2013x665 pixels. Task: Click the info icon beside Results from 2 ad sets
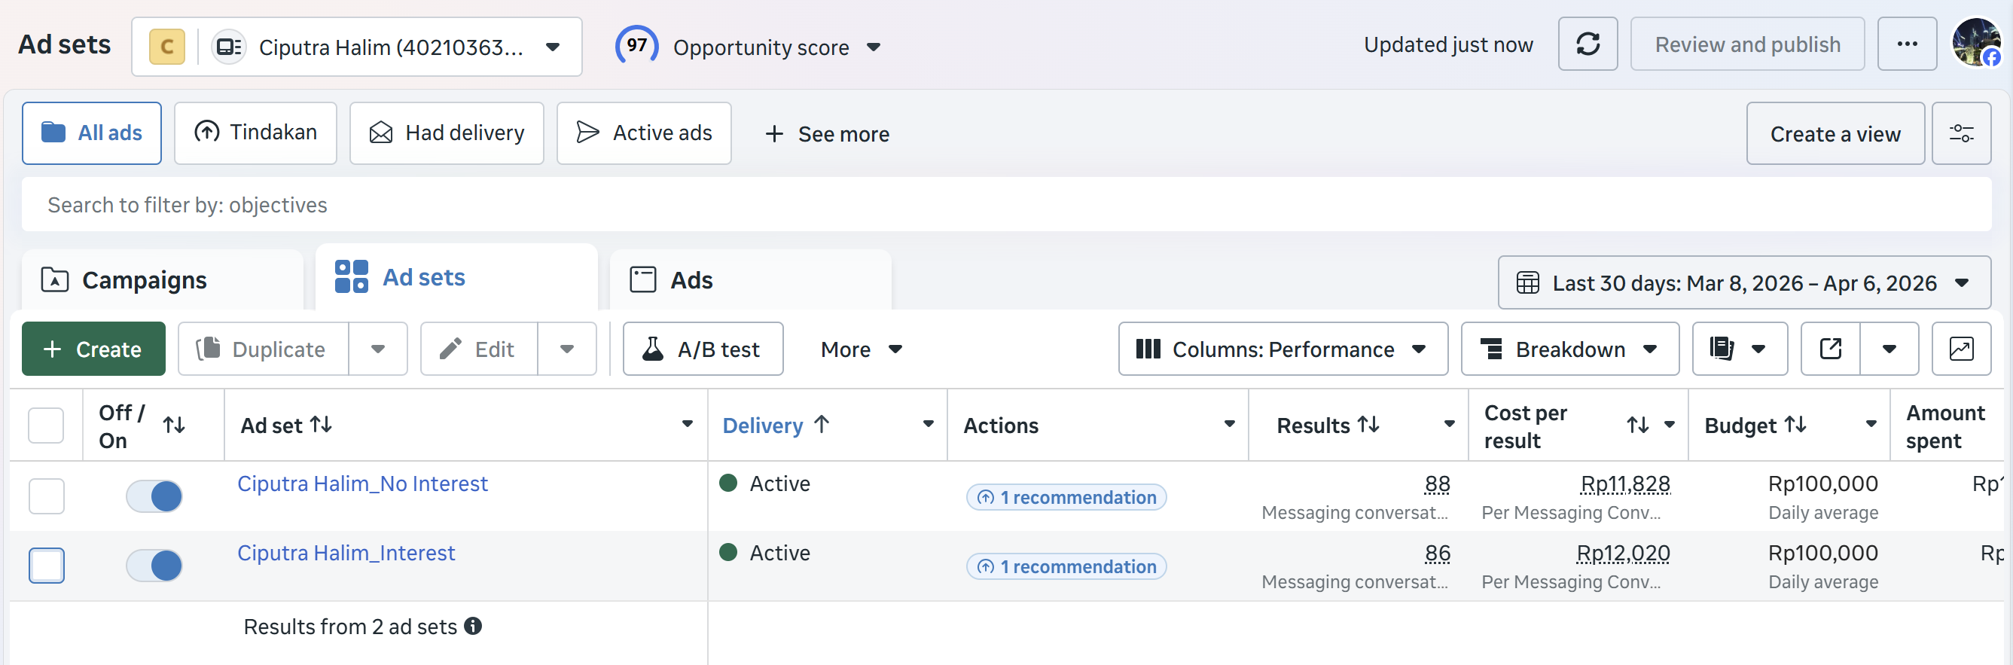pos(473,626)
